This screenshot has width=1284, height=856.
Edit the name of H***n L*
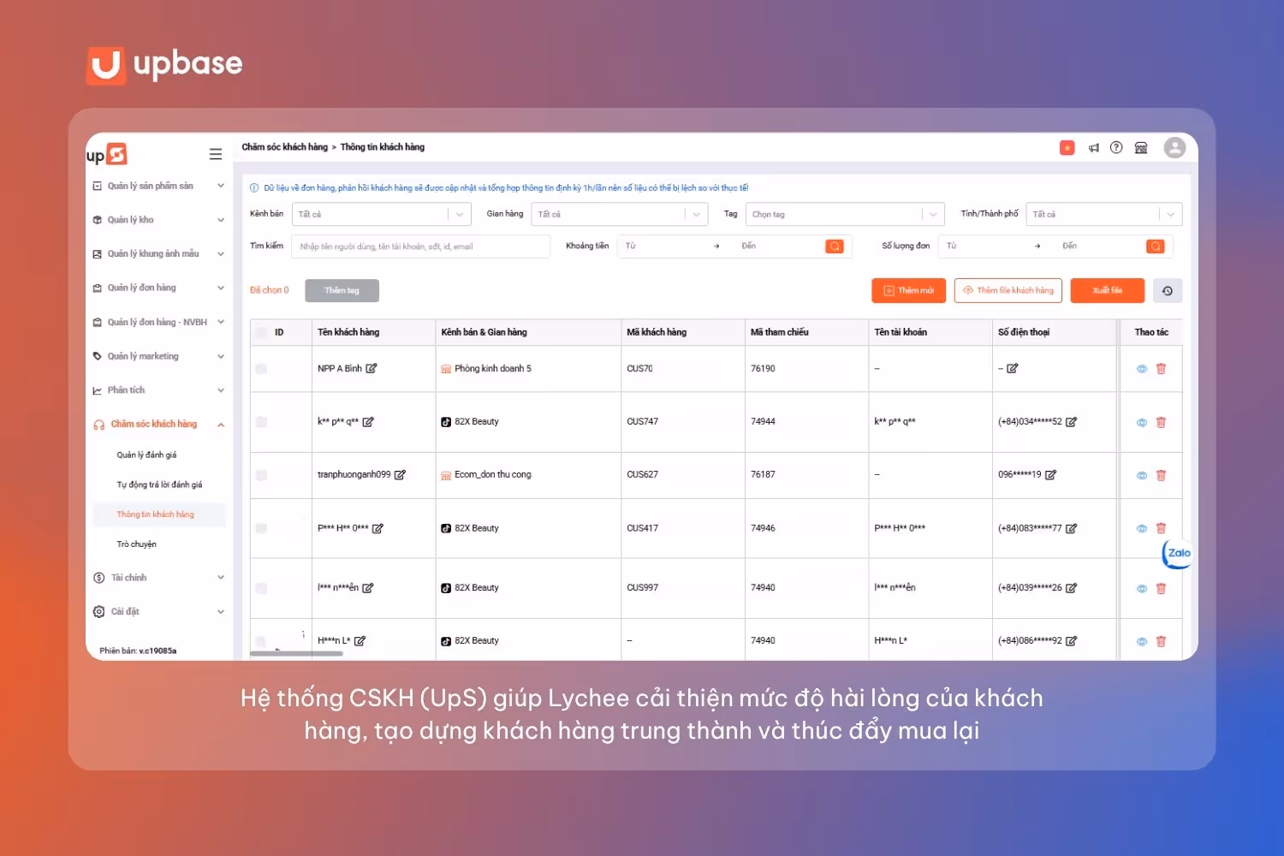click(x=360, y=641)
